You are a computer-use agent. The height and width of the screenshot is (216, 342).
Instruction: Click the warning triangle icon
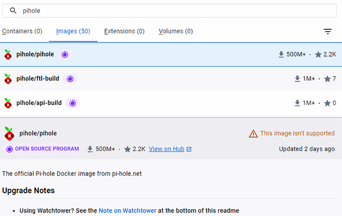(253, 133)
